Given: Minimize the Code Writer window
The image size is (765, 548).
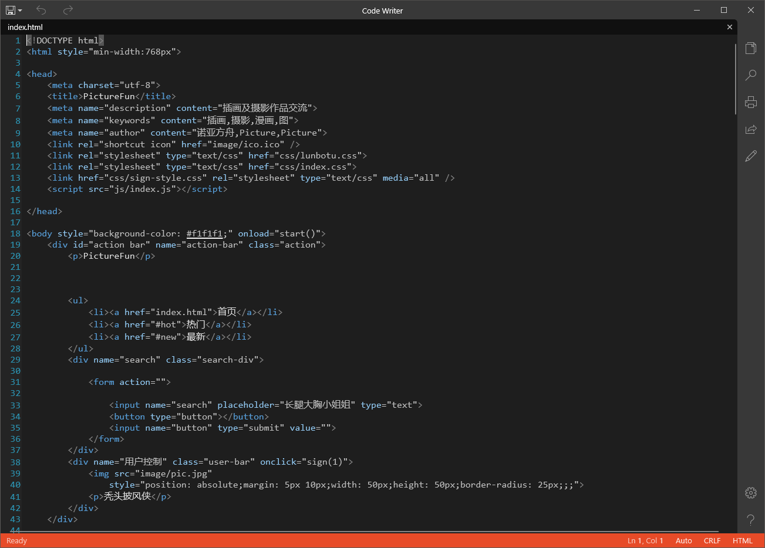Looking at the screenshot, I should click(697, 10).
